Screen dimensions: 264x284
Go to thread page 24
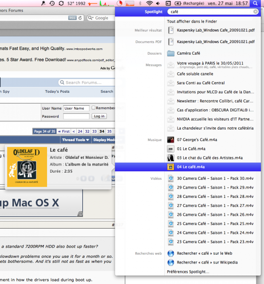coord(80,131)
